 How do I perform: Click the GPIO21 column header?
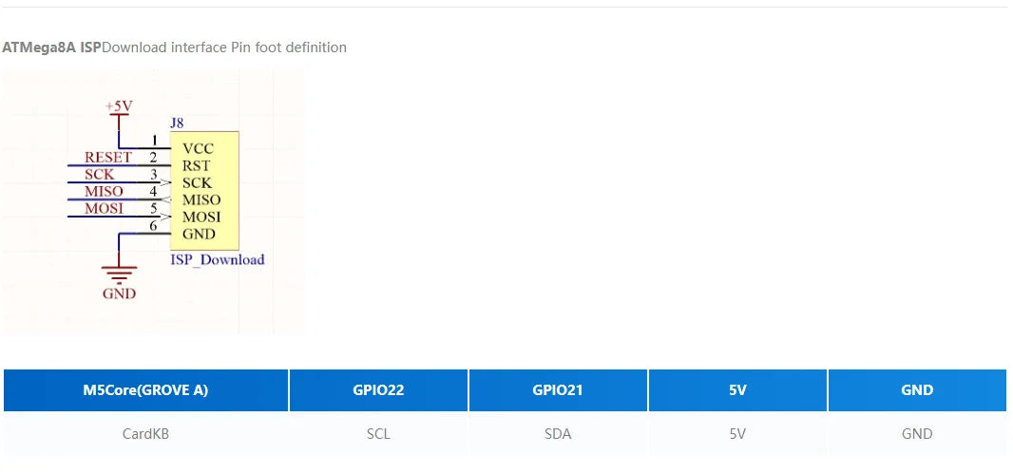point(558,390)
